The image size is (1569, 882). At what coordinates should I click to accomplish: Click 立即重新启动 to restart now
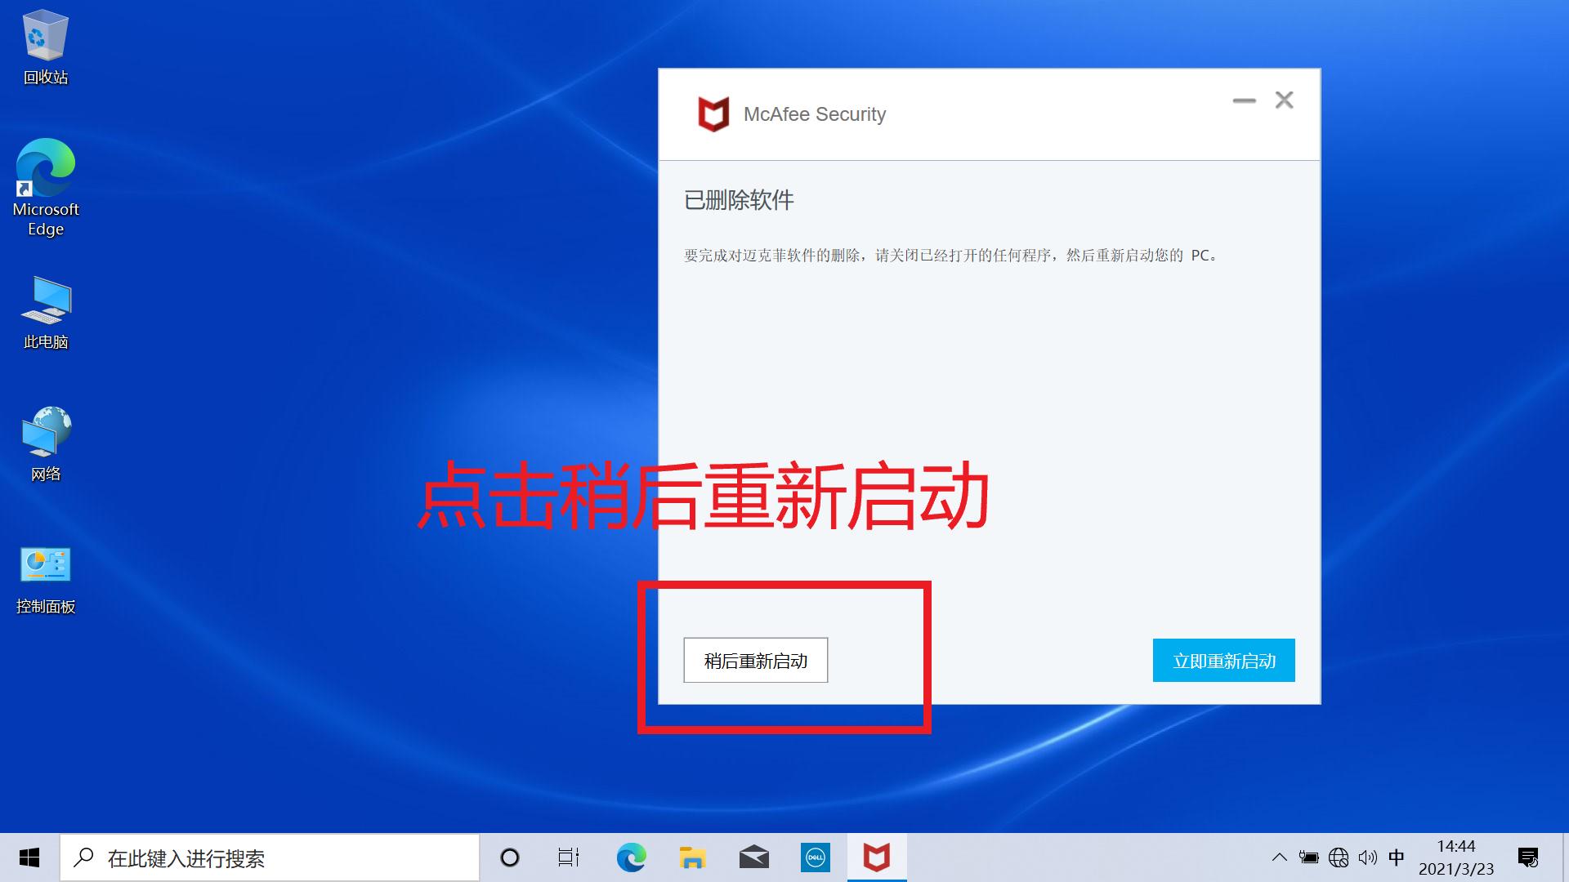(x=1223, y=660)
